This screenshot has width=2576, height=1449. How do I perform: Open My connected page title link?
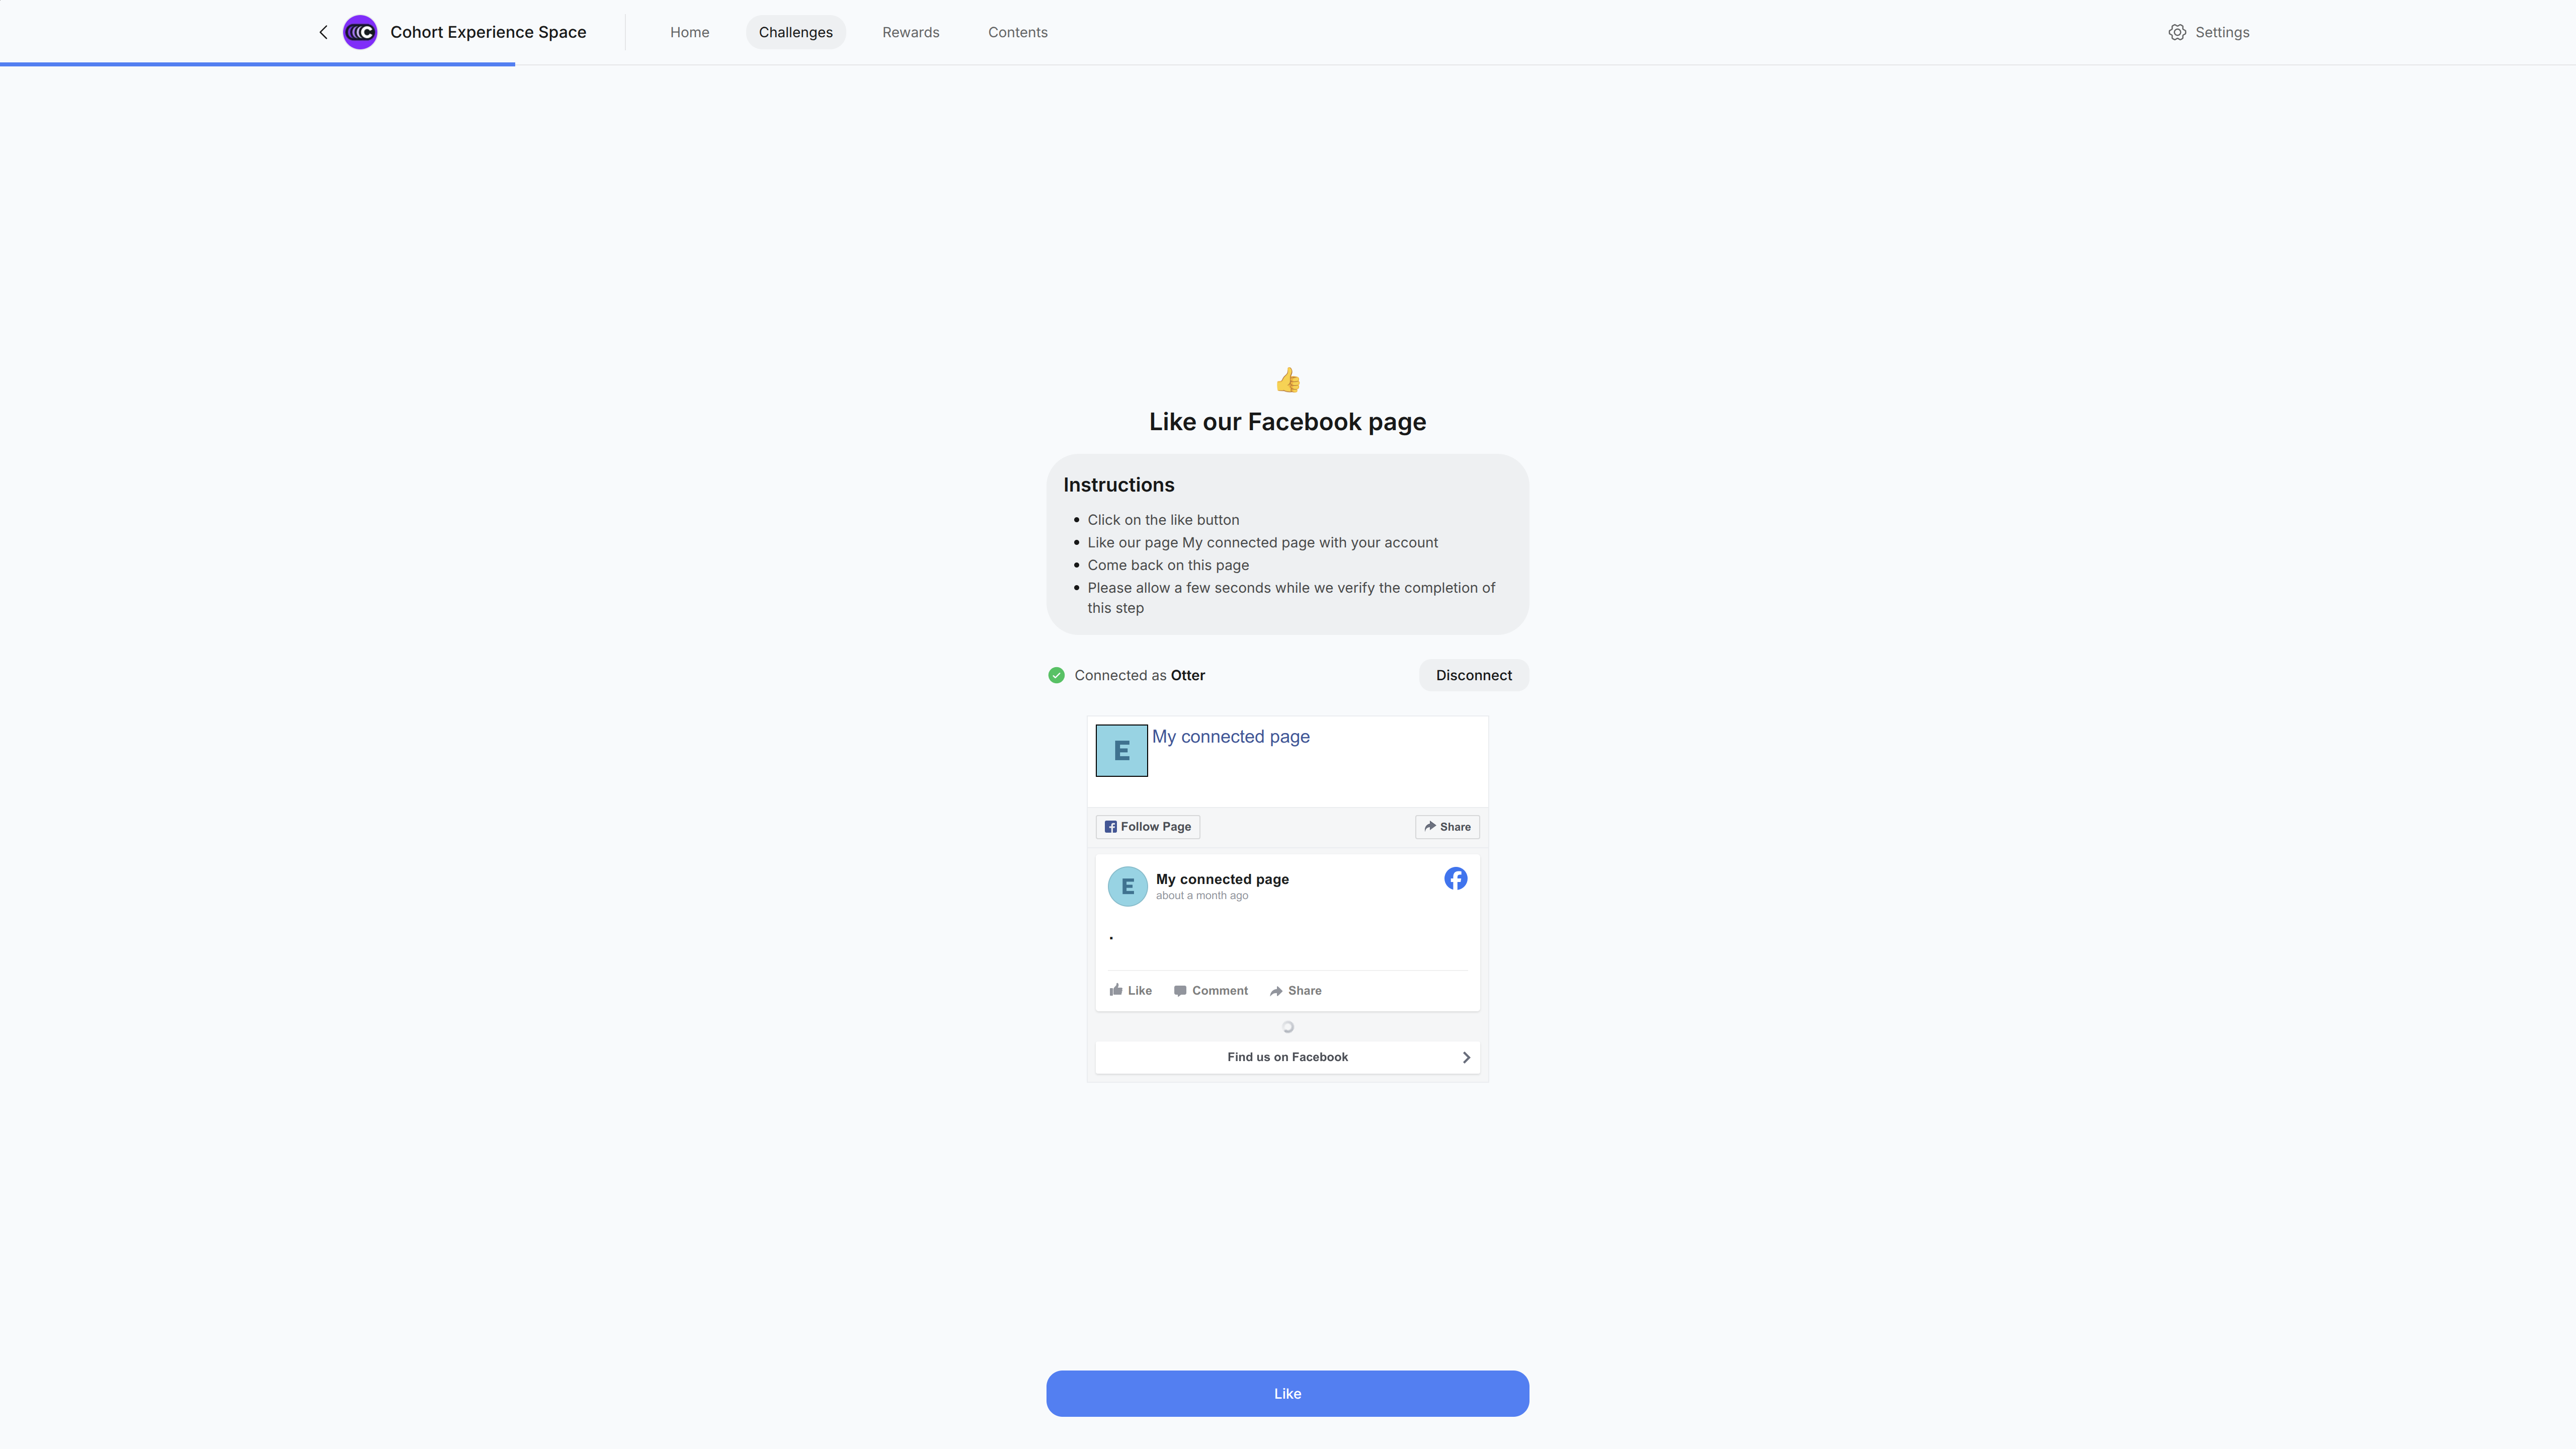click(x=1230, y=736)
